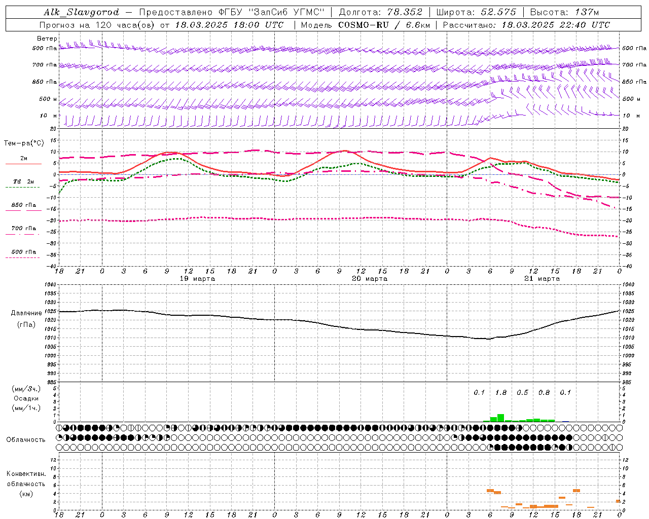Click the '500 м' wind level label on left

pos(48,99)
